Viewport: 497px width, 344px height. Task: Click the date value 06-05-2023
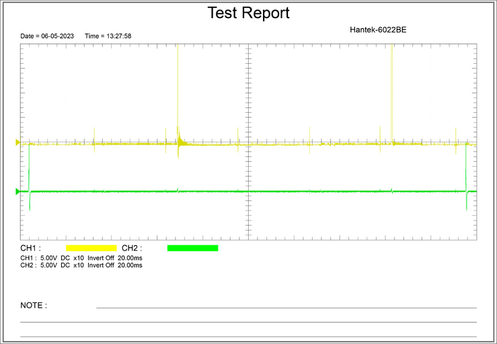[x=59, y=36]
